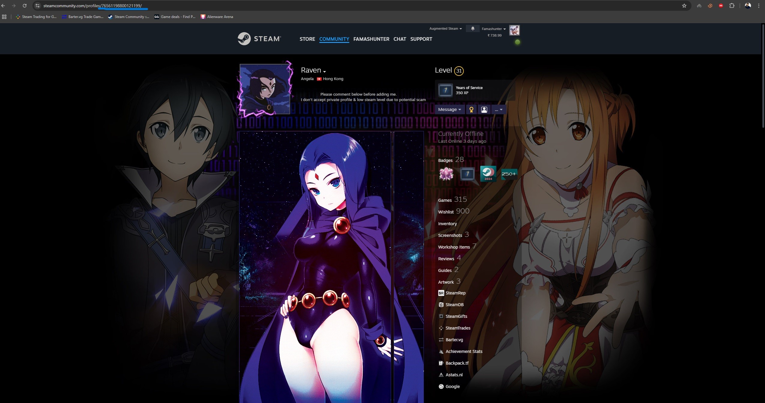Screen dimensions: 765x403
Task: Open the 250+ games badge
Action: 509,174
